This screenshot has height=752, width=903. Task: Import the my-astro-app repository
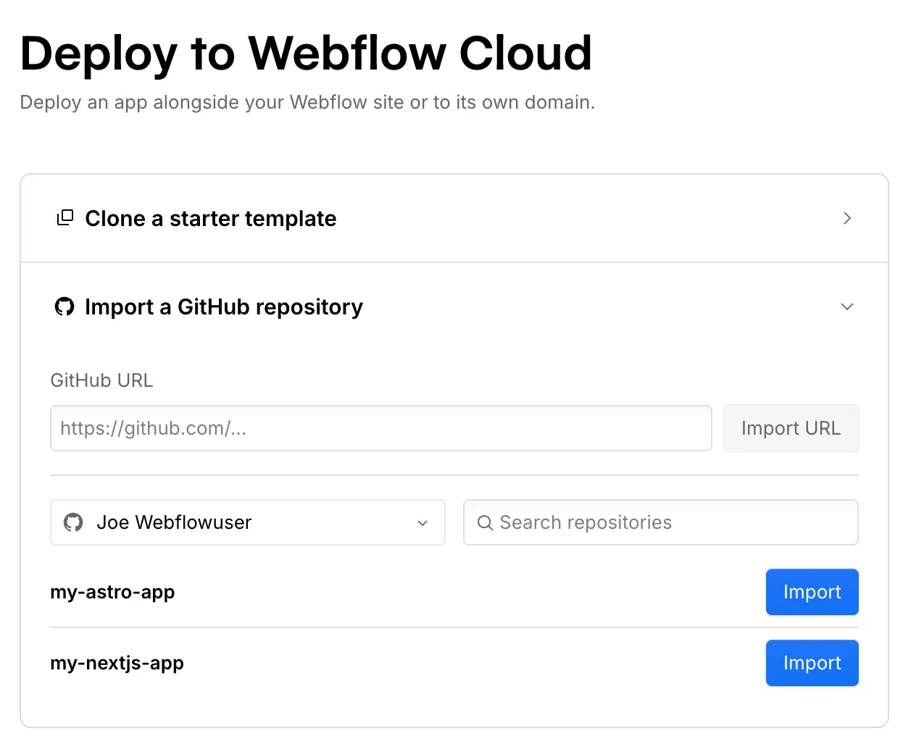pos(812,592)
